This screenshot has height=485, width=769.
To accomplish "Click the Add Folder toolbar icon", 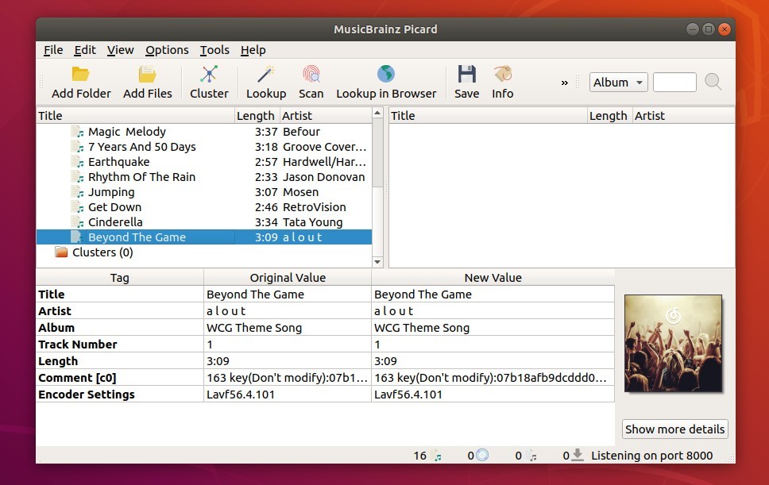I will pyautogui.click(x=81, y=74).
